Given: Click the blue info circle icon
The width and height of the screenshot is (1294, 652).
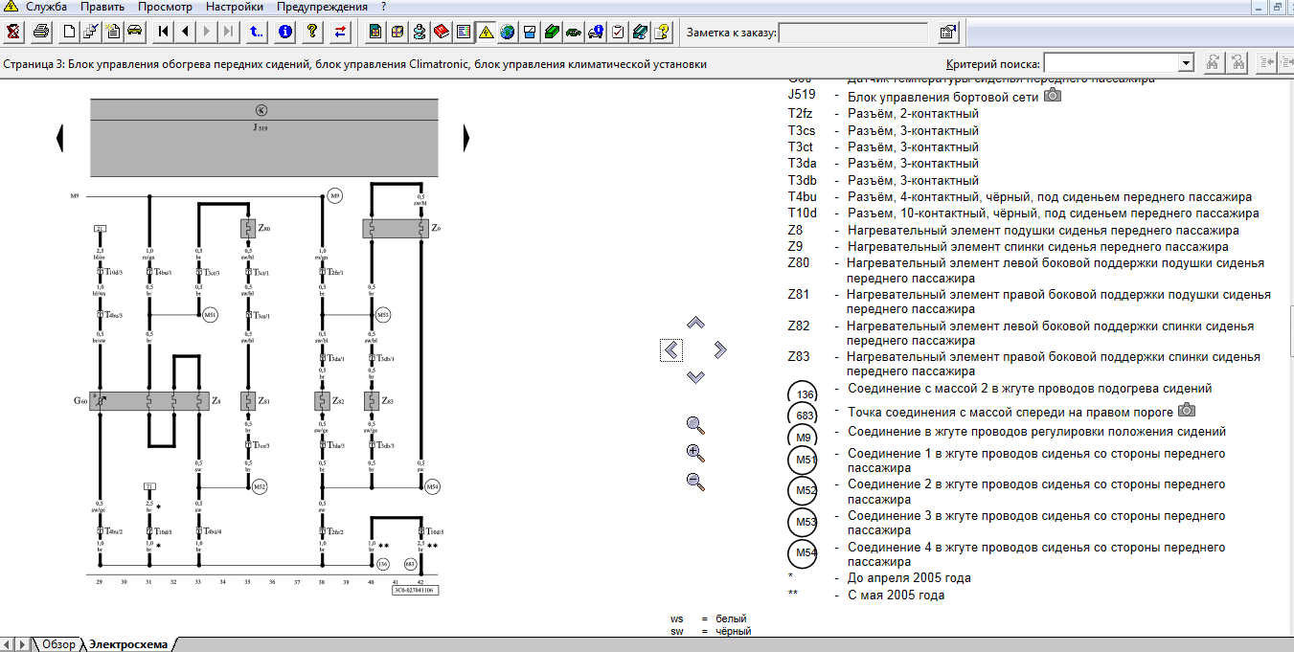Looking at the screenshot, I should (285, 32).
